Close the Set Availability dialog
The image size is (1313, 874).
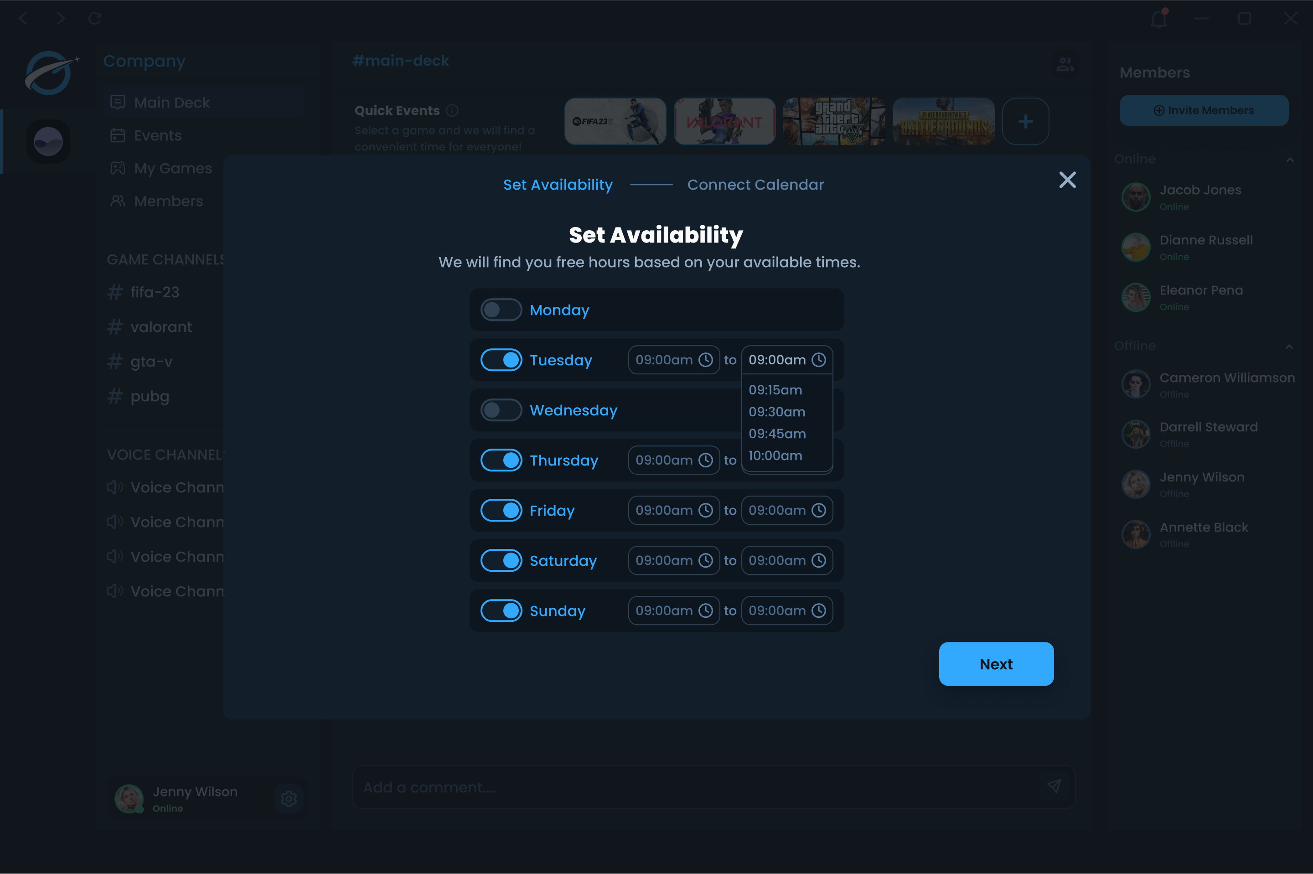pyautogui.click(x=1067, y=180)
